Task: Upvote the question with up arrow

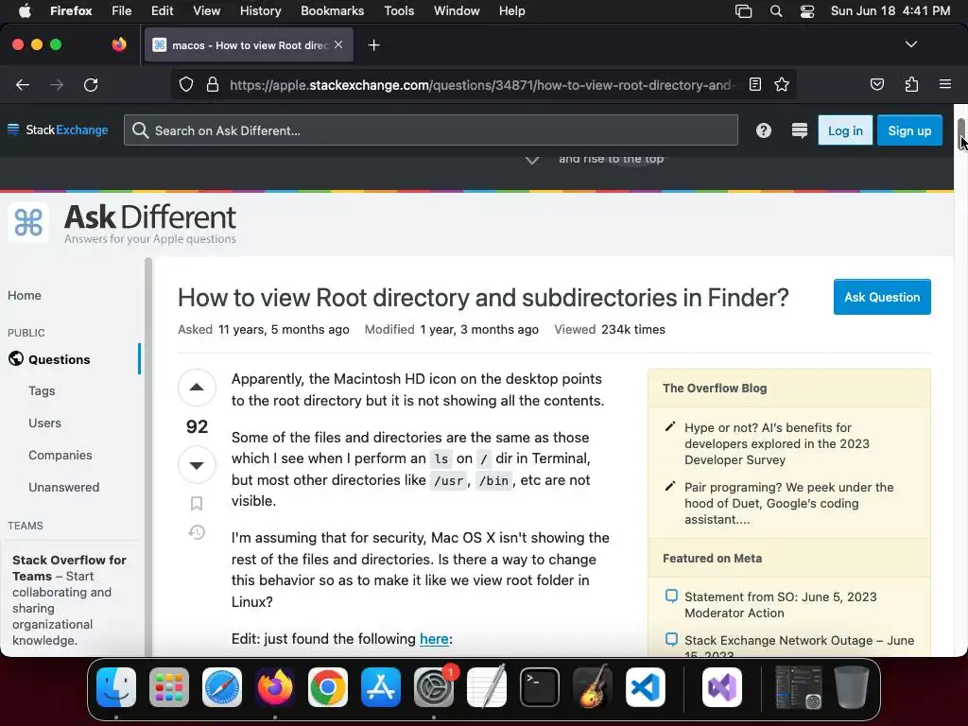Action: tap(197, 388)
